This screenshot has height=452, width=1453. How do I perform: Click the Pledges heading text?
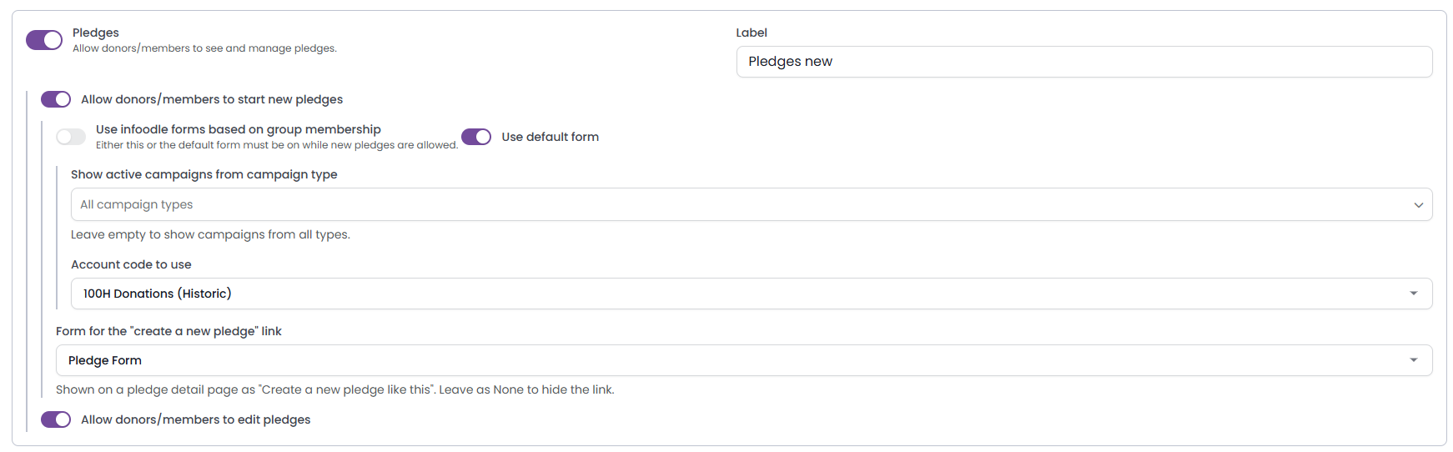pos(96,33)
